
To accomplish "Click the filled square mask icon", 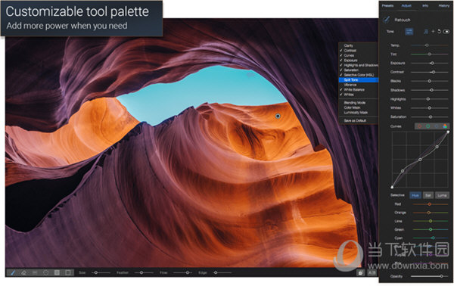I will pyautogui.click(x=57, y=272).
